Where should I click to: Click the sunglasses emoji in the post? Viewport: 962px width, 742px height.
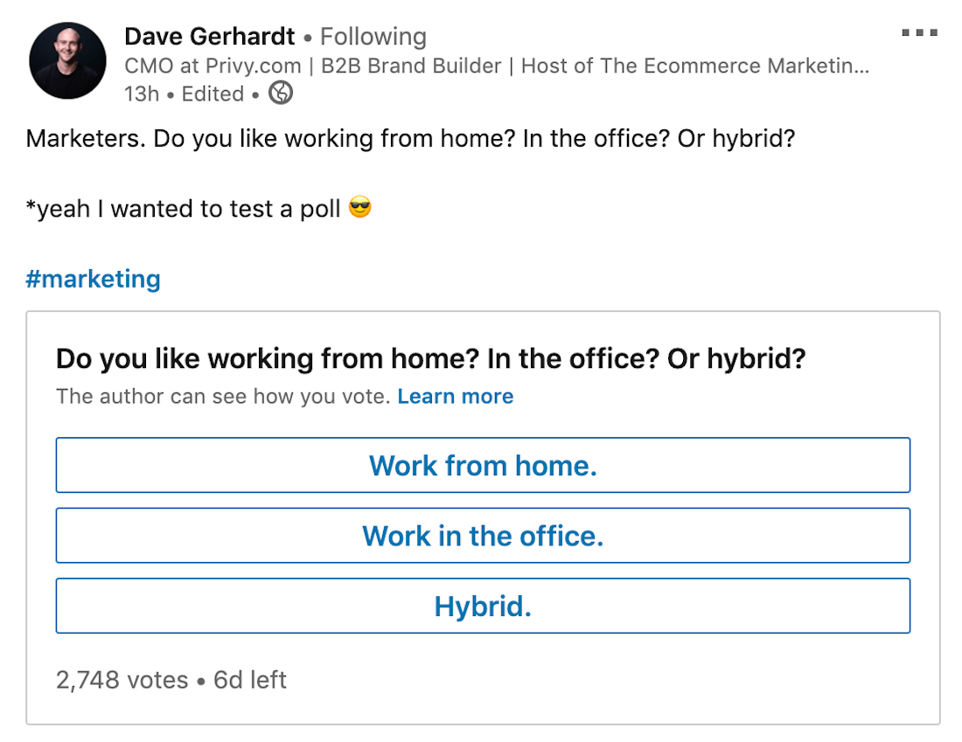359,209
